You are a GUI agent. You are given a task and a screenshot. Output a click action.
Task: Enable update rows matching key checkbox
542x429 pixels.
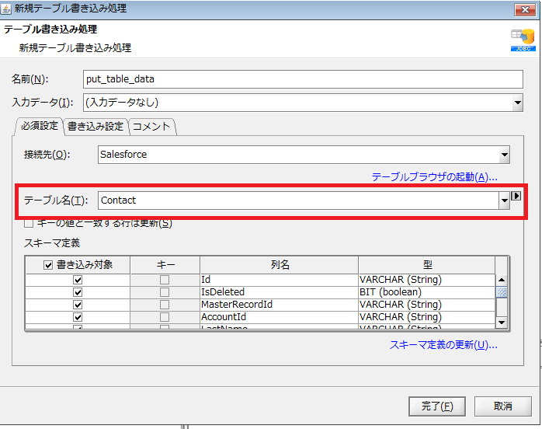(29, 224)
